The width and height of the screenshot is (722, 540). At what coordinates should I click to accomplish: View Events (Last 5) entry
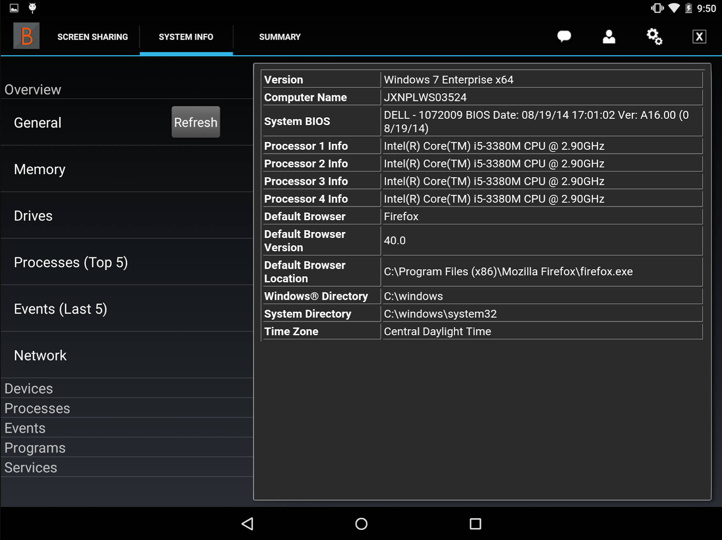point(61,309)
